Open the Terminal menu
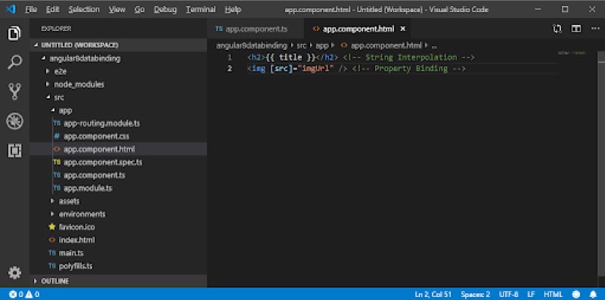 coord(200,10)
